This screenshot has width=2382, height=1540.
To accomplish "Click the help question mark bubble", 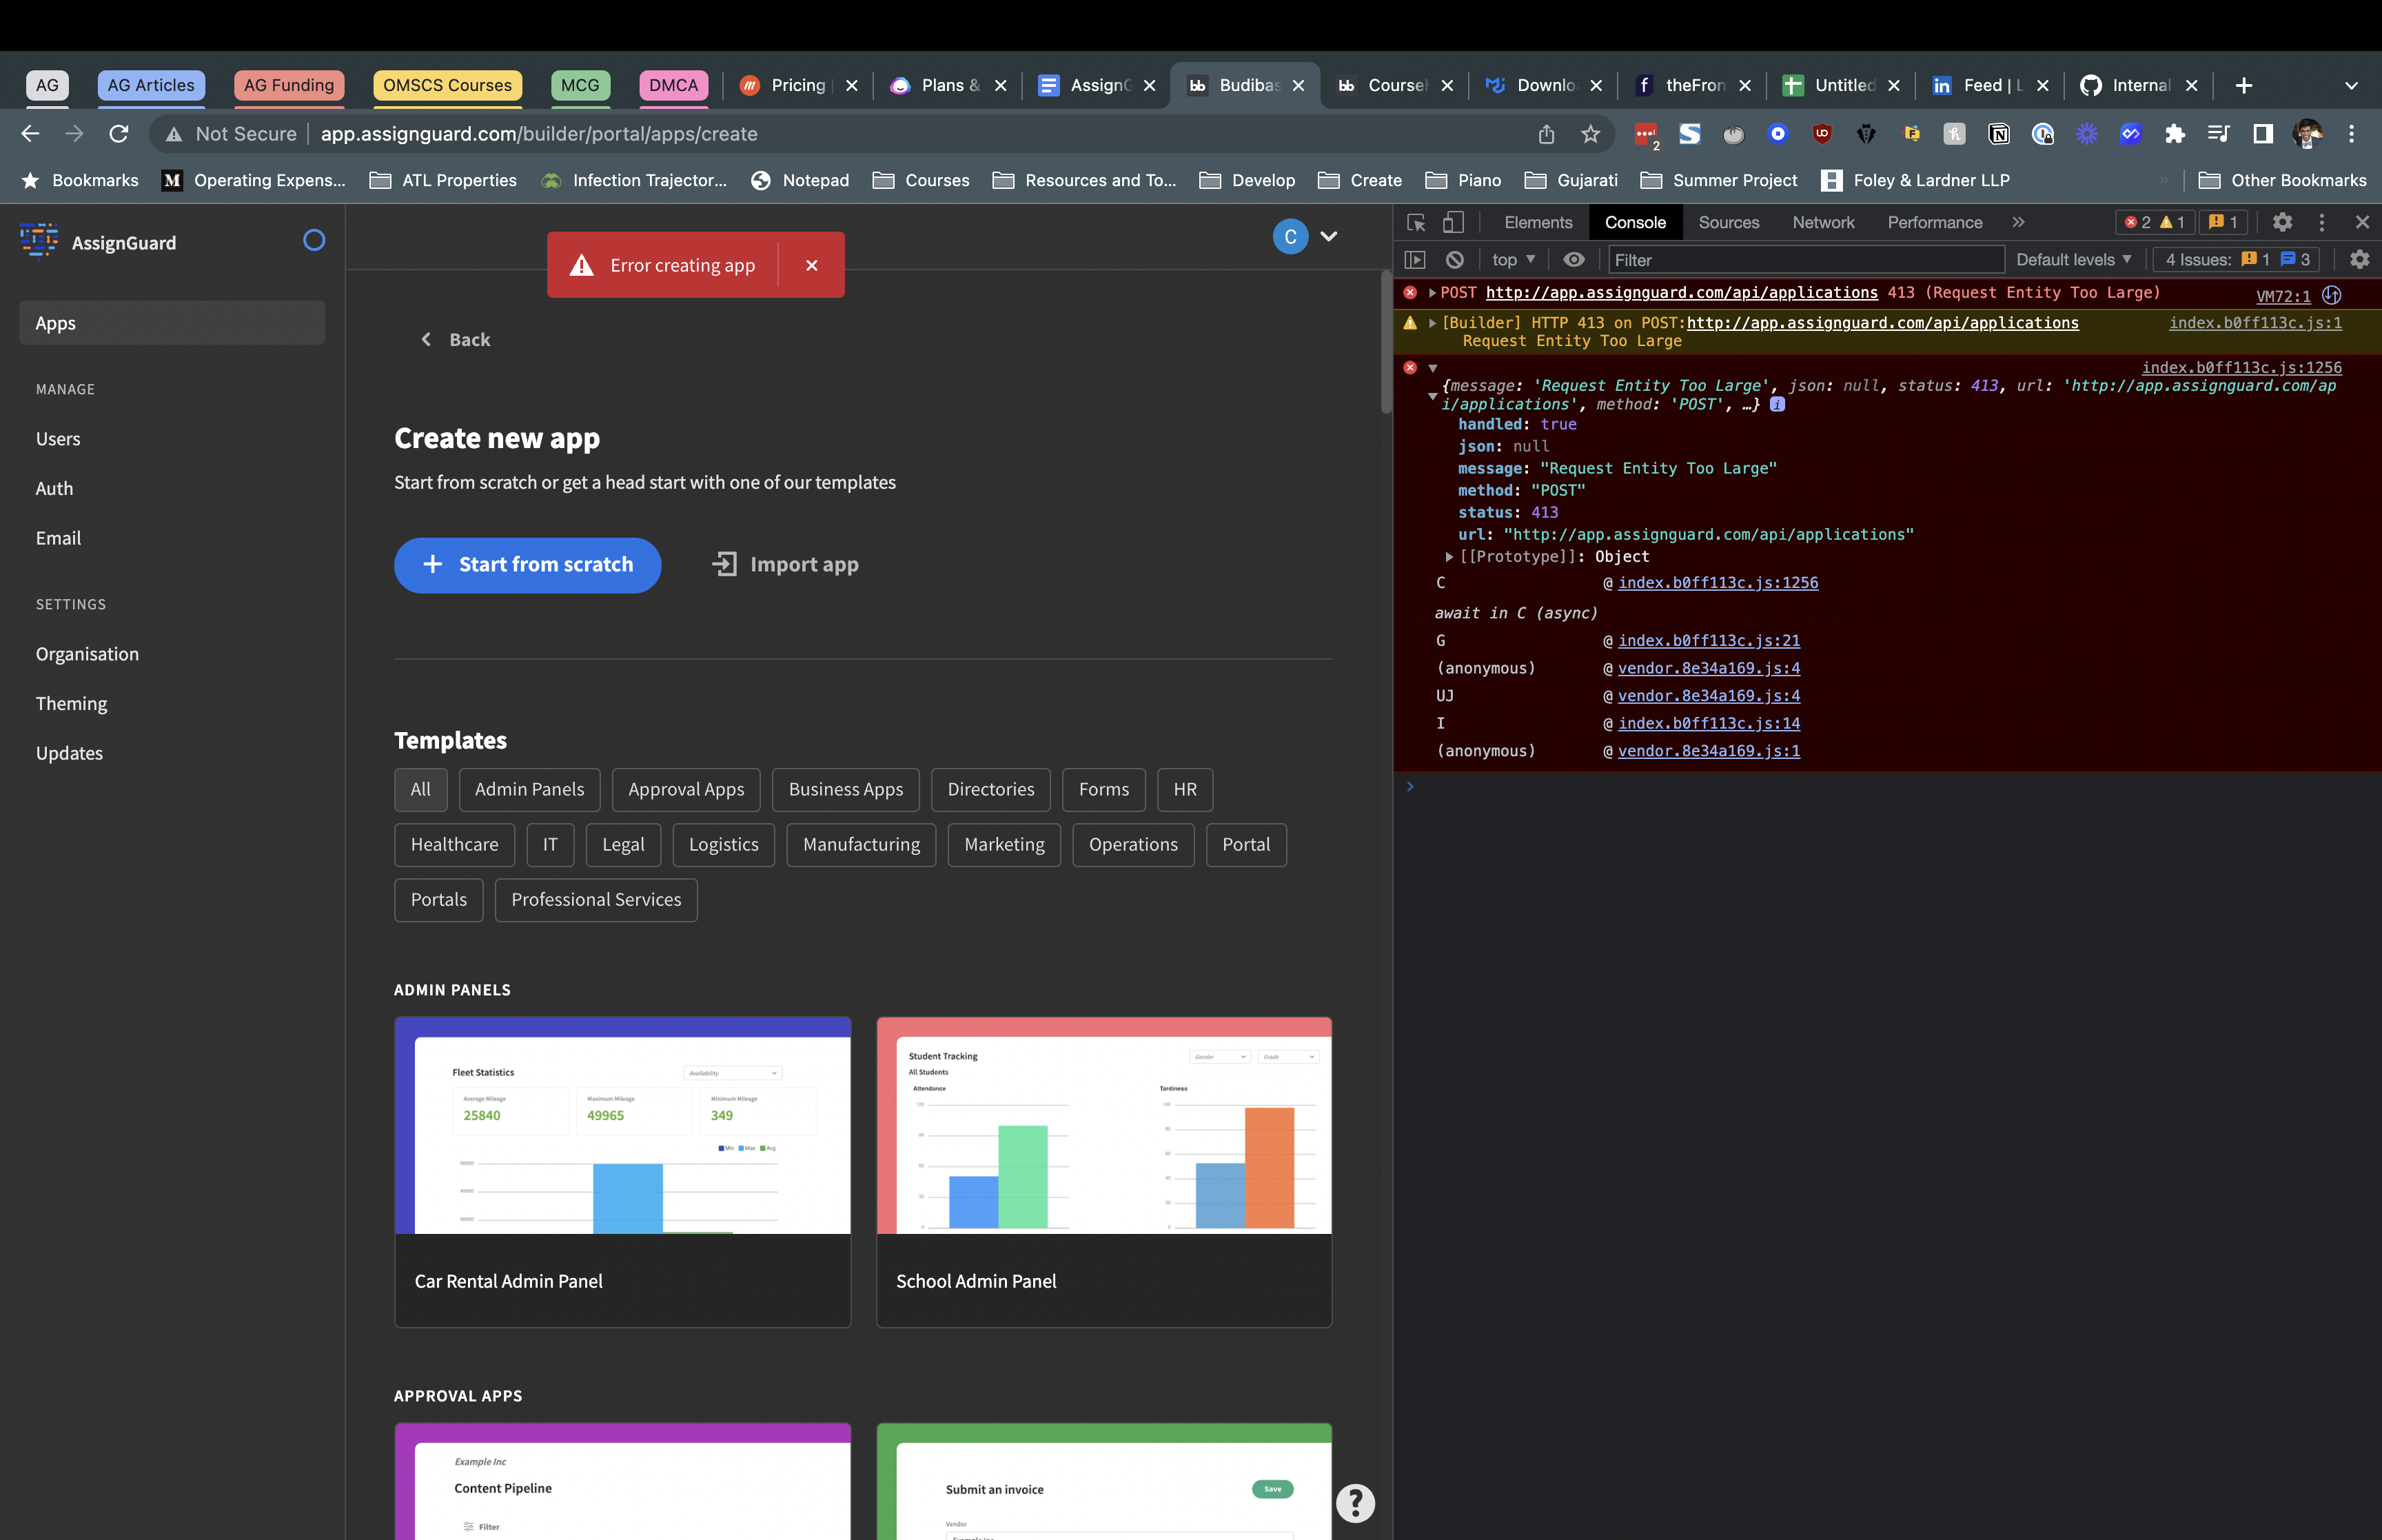I will [x=1356, y=1503].
